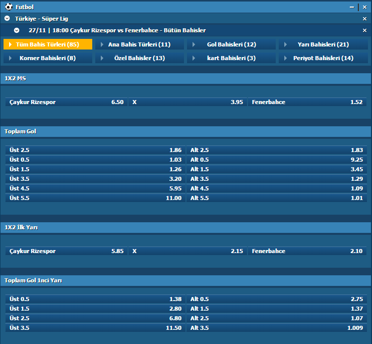Image resolution: width=372 pixels, height=344 pixels.
Task: Collapse the Türkiye - Süper Lig chevron
Action: tap(7, 19)
